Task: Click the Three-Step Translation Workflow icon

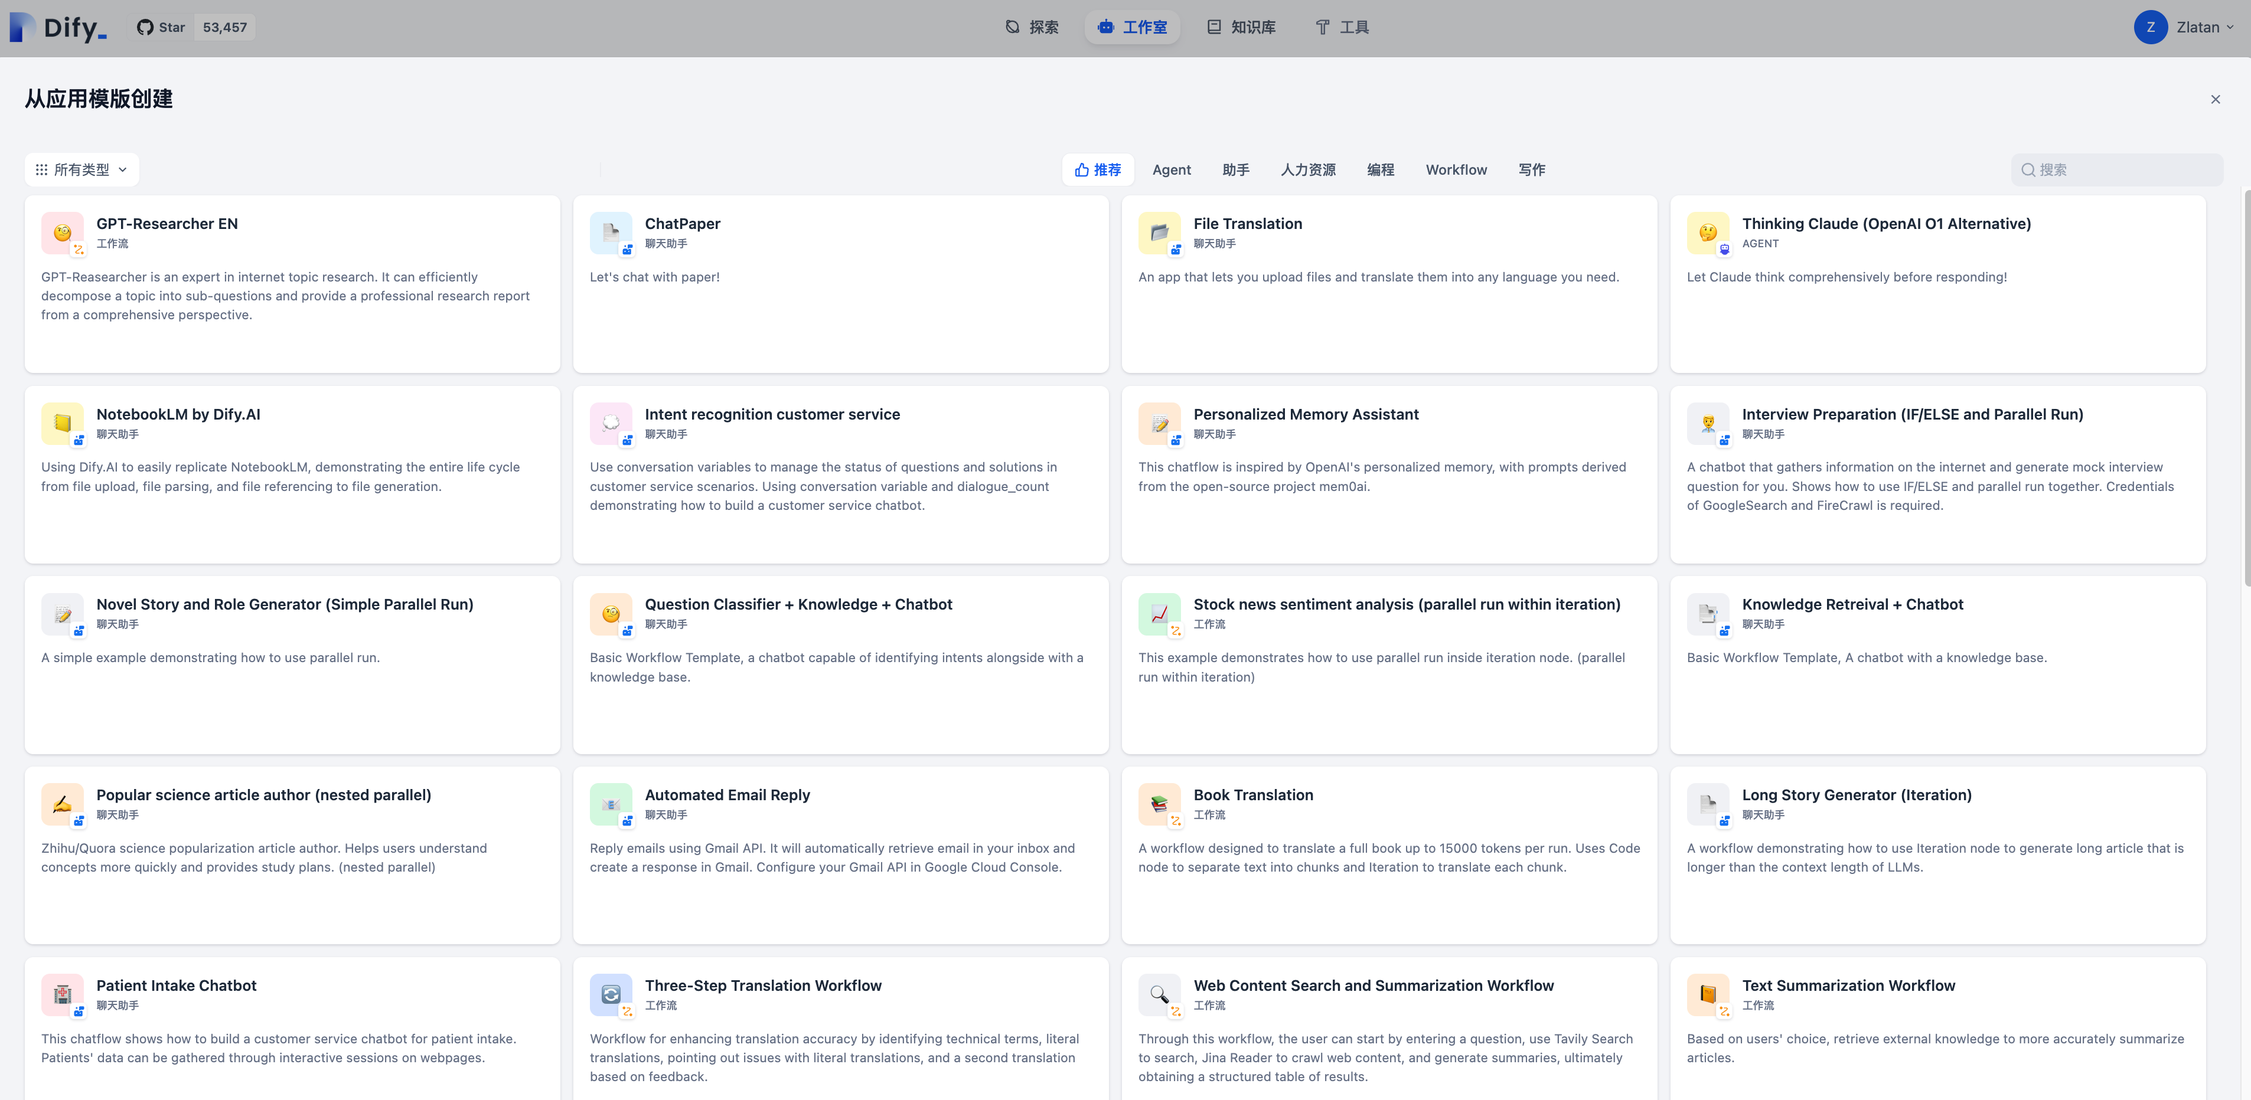Action: pos(611,994)
